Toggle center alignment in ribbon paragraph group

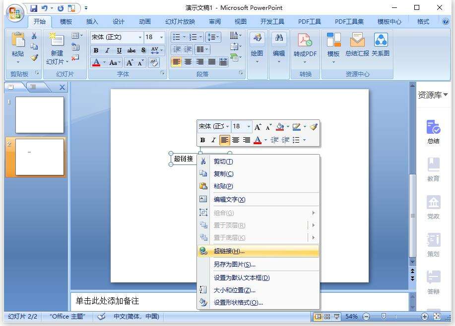tap(188, 62)
